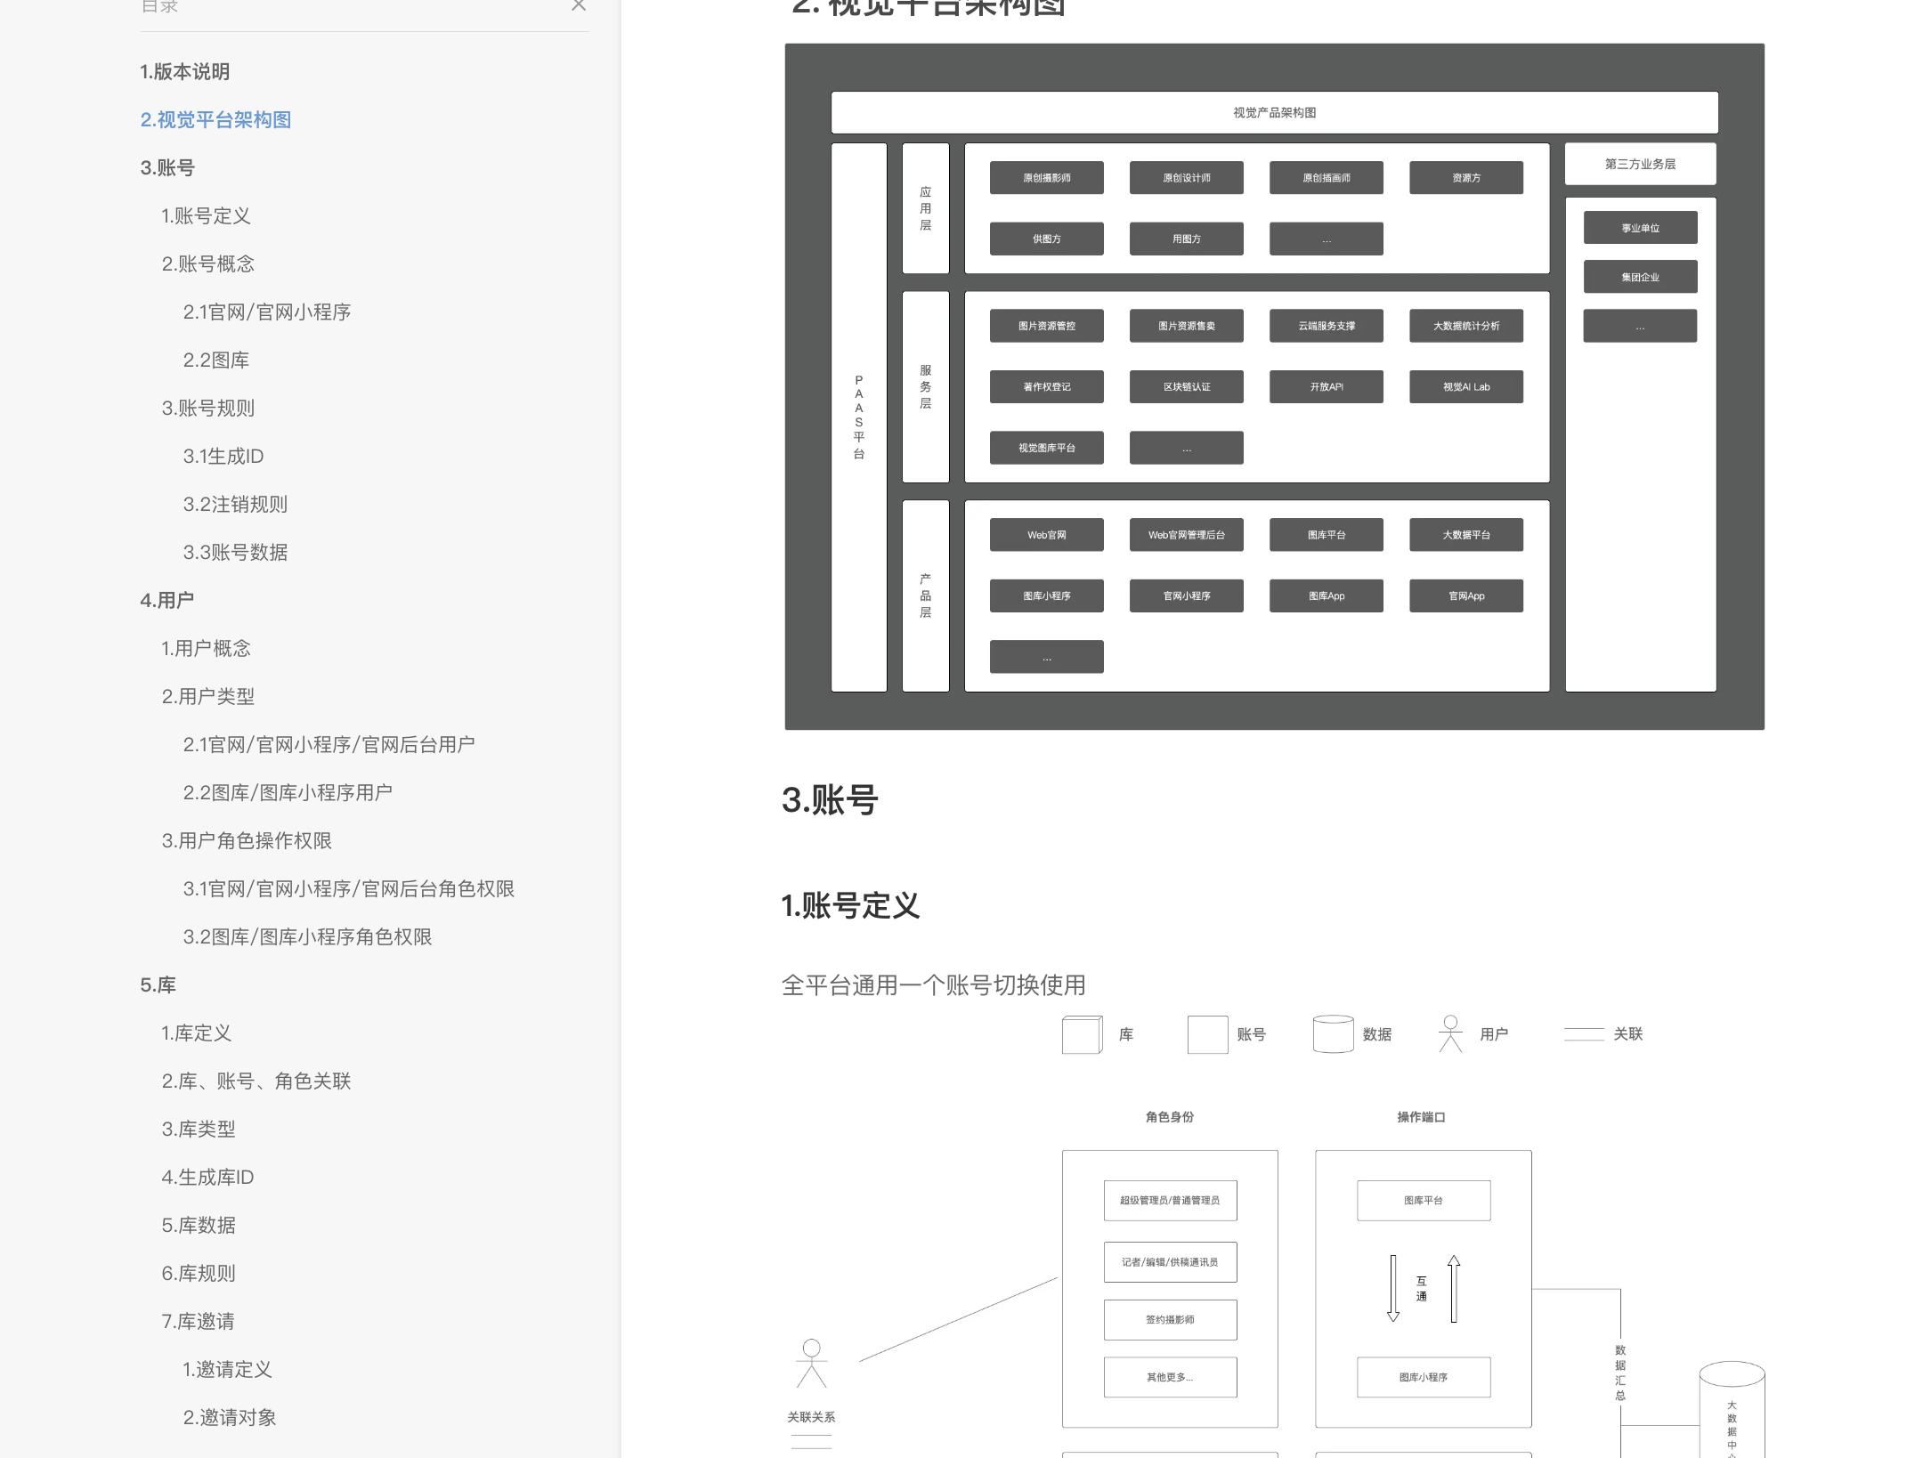
Task: Jump to 4.用户 section
Action: (167, 600)
